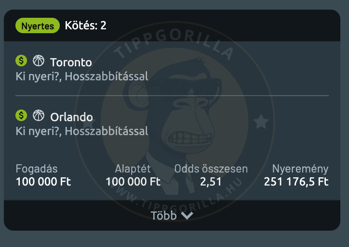The height and width of the screenshot is (247, 349).
Task: Open the Orlando team selection
Action: (71, 117)
